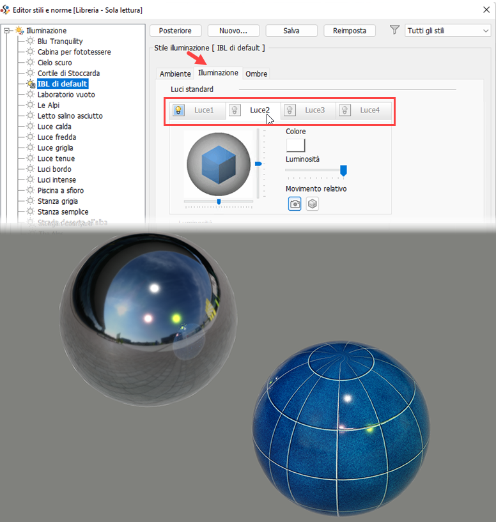The width and height of the screenshot is (496, 522).
Task: Select Stanza semplice lighting style
Action: (x=63, y=211)
